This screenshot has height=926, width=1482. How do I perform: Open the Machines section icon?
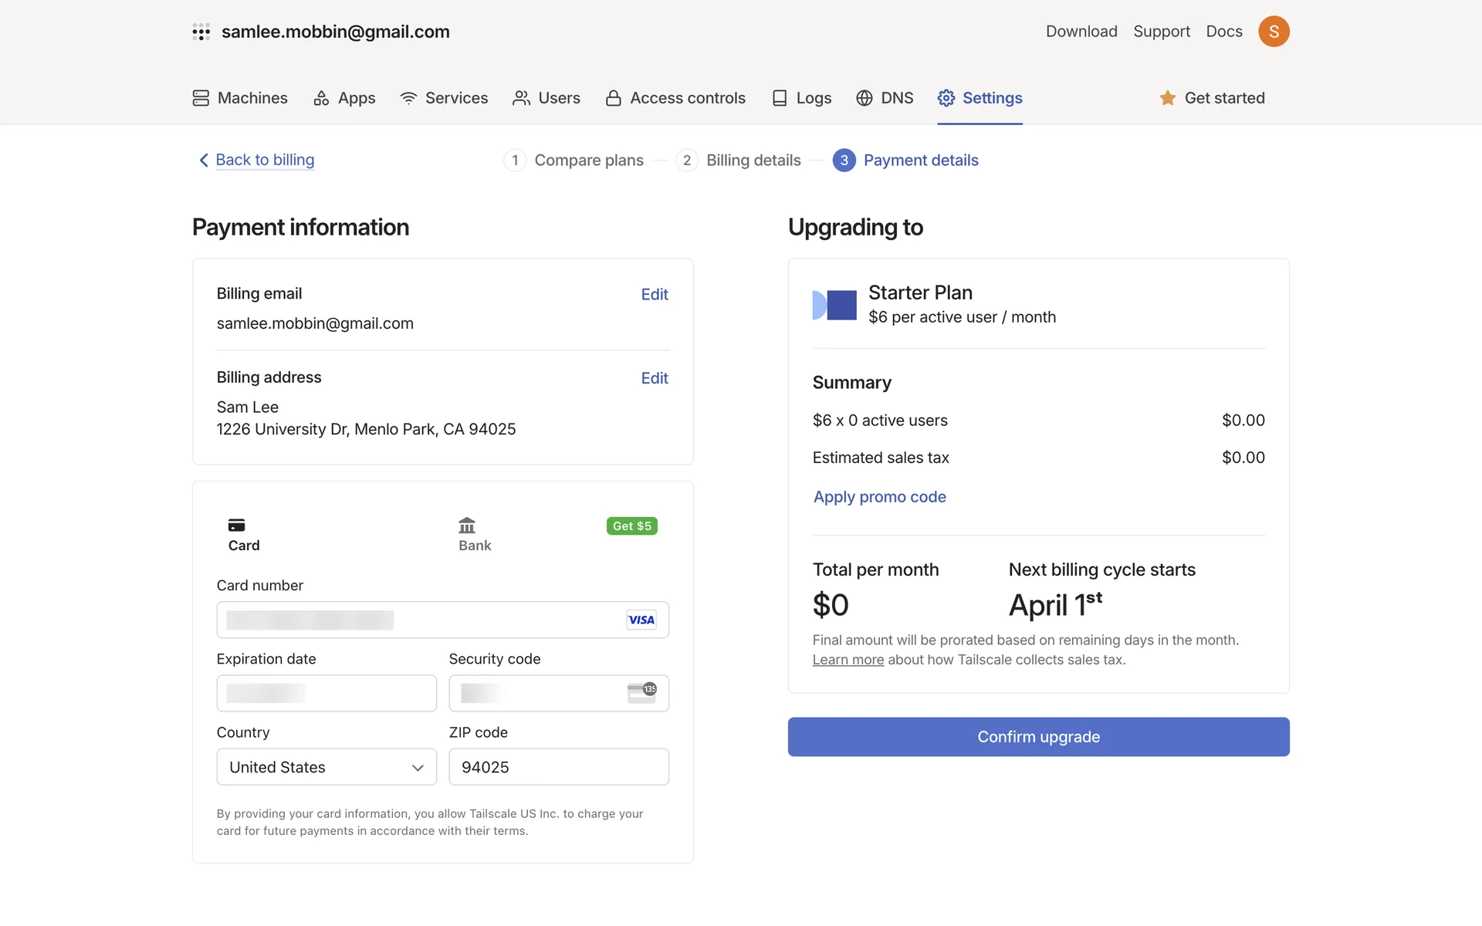tap(201, 98)
